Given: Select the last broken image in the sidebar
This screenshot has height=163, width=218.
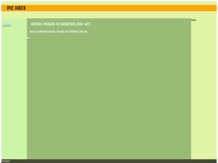Looking at the screenshot, I should click(10, 25).
